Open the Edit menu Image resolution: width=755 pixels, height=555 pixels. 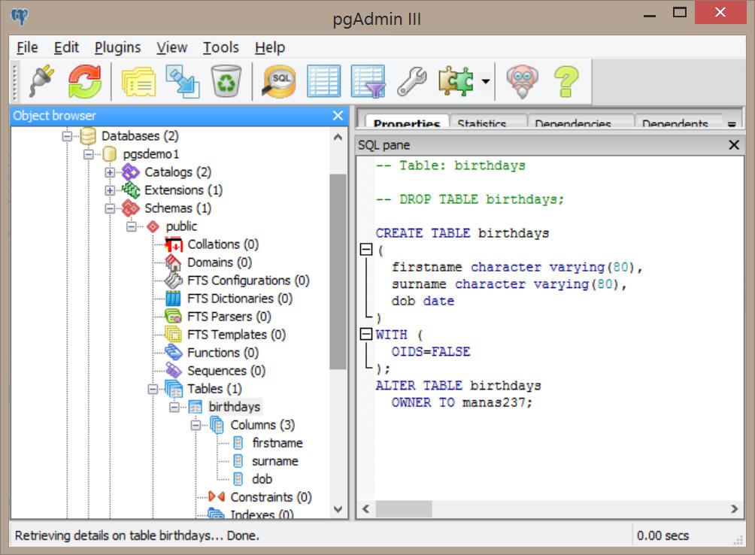pos(66,47)
